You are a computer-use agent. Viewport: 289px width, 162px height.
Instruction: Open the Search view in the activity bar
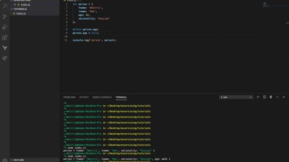[5, 6]
